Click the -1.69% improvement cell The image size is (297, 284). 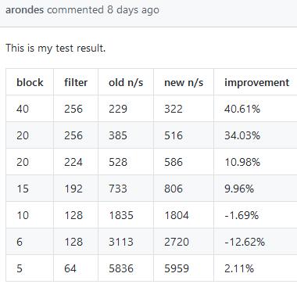[x=256, y=215]
